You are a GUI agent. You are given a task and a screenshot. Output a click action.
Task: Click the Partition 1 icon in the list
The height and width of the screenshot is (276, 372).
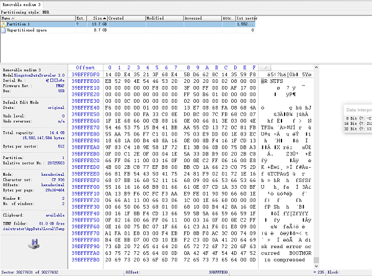(3, 24)
